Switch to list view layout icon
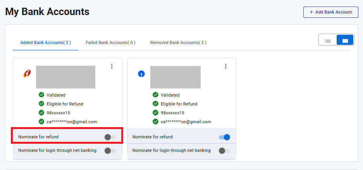Screen dimensions: 363x170 click(x=327, y=40)
